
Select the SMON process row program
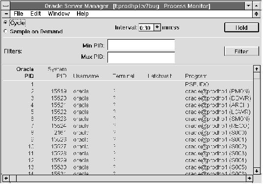(217, 119)
